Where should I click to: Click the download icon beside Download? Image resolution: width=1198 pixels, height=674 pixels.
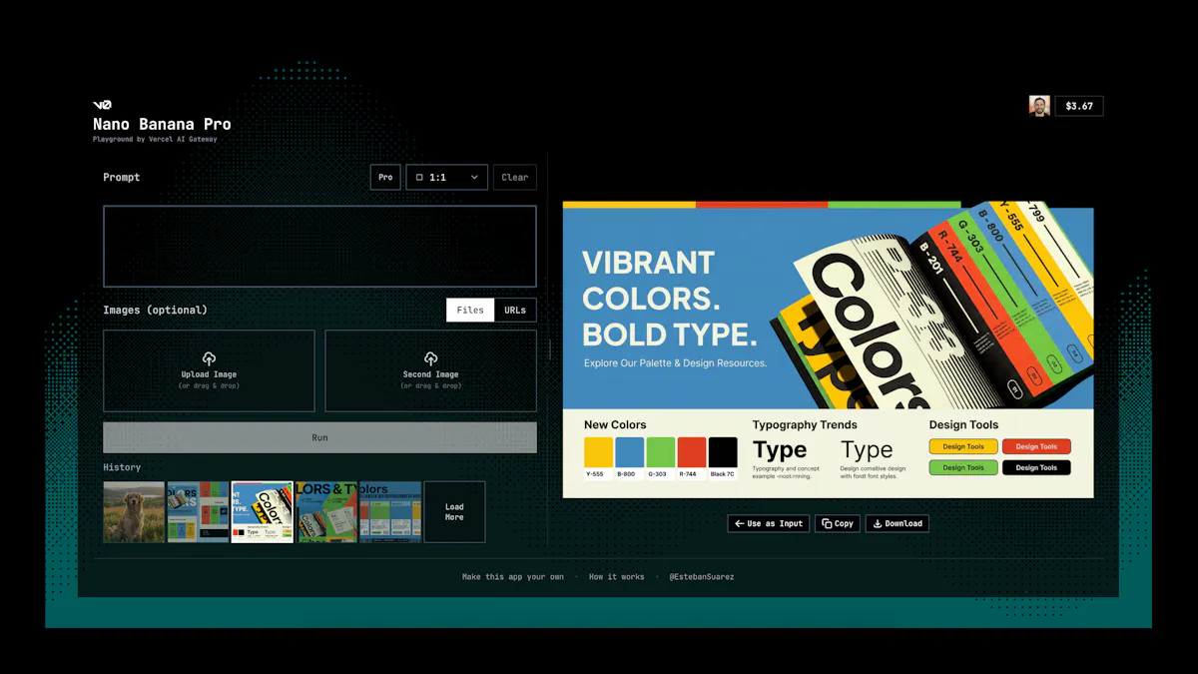[877, 523]
